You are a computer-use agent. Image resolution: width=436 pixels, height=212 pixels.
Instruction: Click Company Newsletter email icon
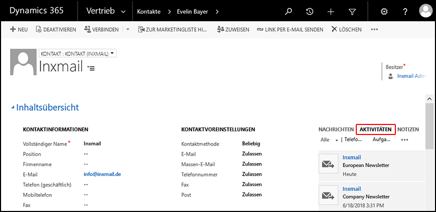328,195
